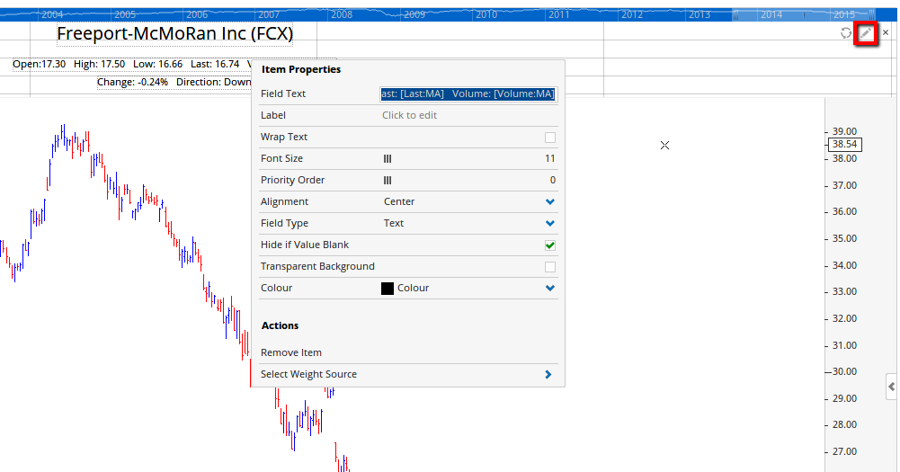This screenshot has width=900, height=472.
Task: Click the Field Text input box
Action: (x=468, y=94)
